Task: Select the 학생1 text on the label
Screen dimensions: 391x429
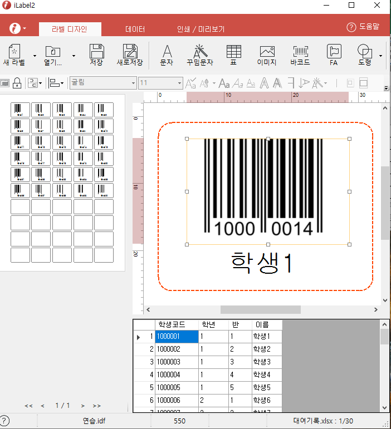Action: click(262, 263)
